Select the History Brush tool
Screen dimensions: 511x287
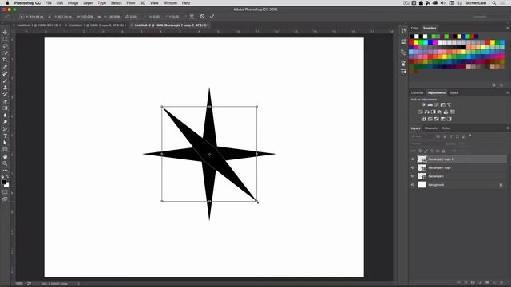(5, 94)
